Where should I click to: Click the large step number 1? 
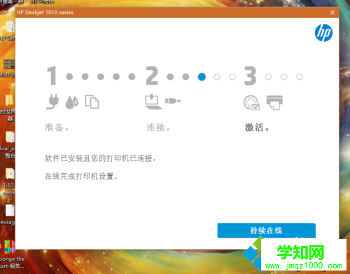coord(52,76)
